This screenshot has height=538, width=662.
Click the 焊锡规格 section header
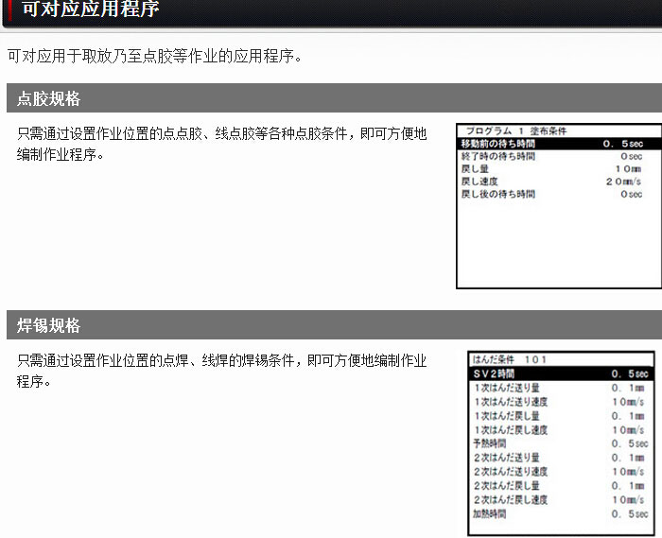point(49,325)
